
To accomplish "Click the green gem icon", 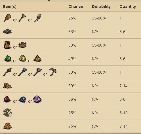I will (8, 58).
